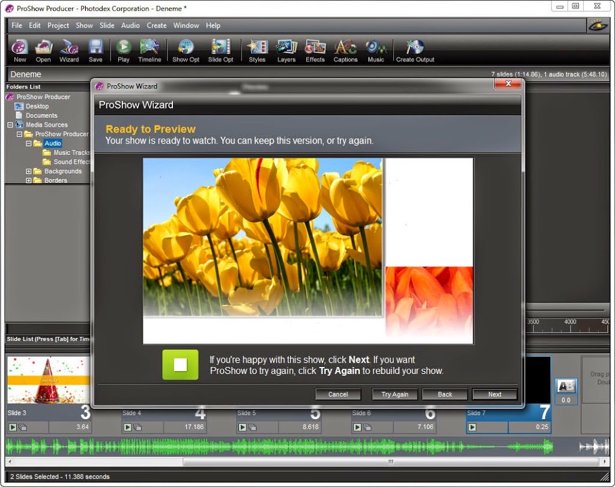This screenshot has width=615, height=487.
Task: Click the Slide 5 play icon
Action: point(243,427)
